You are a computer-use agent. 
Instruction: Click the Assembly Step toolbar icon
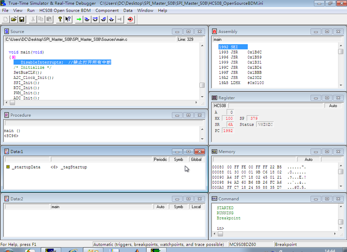click(x=111, y=19)
